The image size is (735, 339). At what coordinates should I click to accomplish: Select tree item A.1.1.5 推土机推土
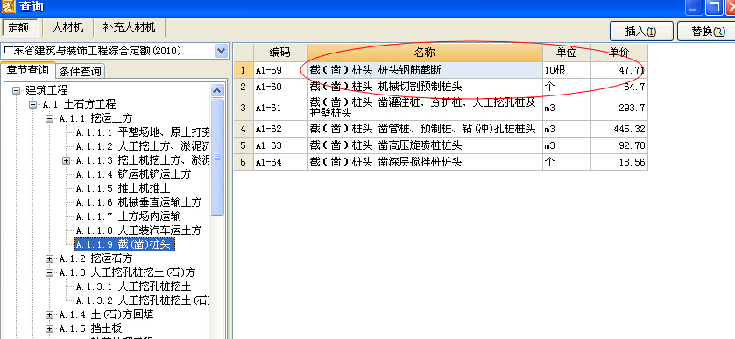pyautogui.click(x=123, y=188)
